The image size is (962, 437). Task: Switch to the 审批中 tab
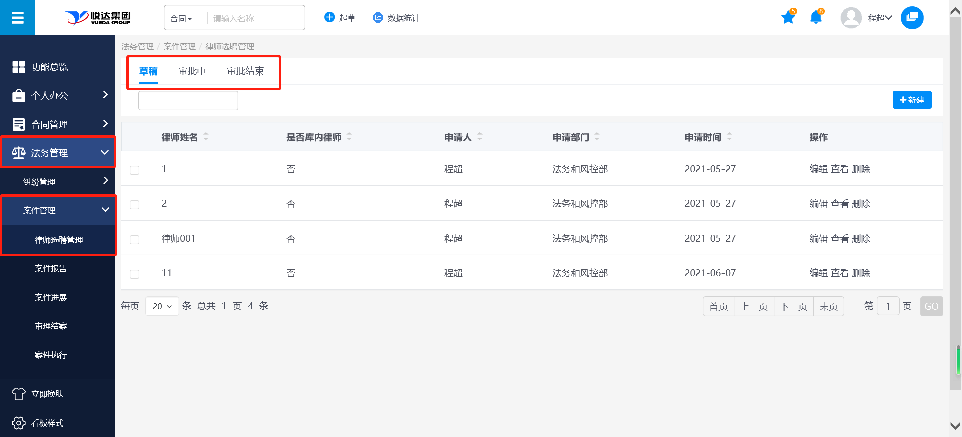[192, 71]
